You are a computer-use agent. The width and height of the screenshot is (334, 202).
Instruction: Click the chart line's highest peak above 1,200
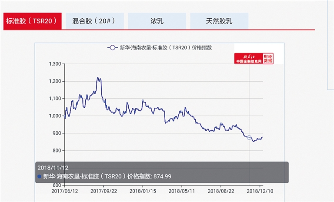(x=98, y=78)
